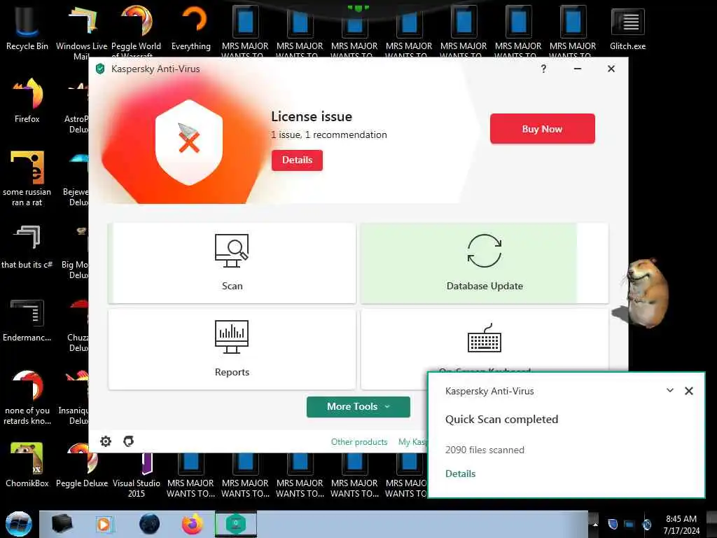Viewport: 717px width, 538px height.
Task: Select the Windows Live Mail desktop icon
Action: pyautogui.click(x=81, y=31)
